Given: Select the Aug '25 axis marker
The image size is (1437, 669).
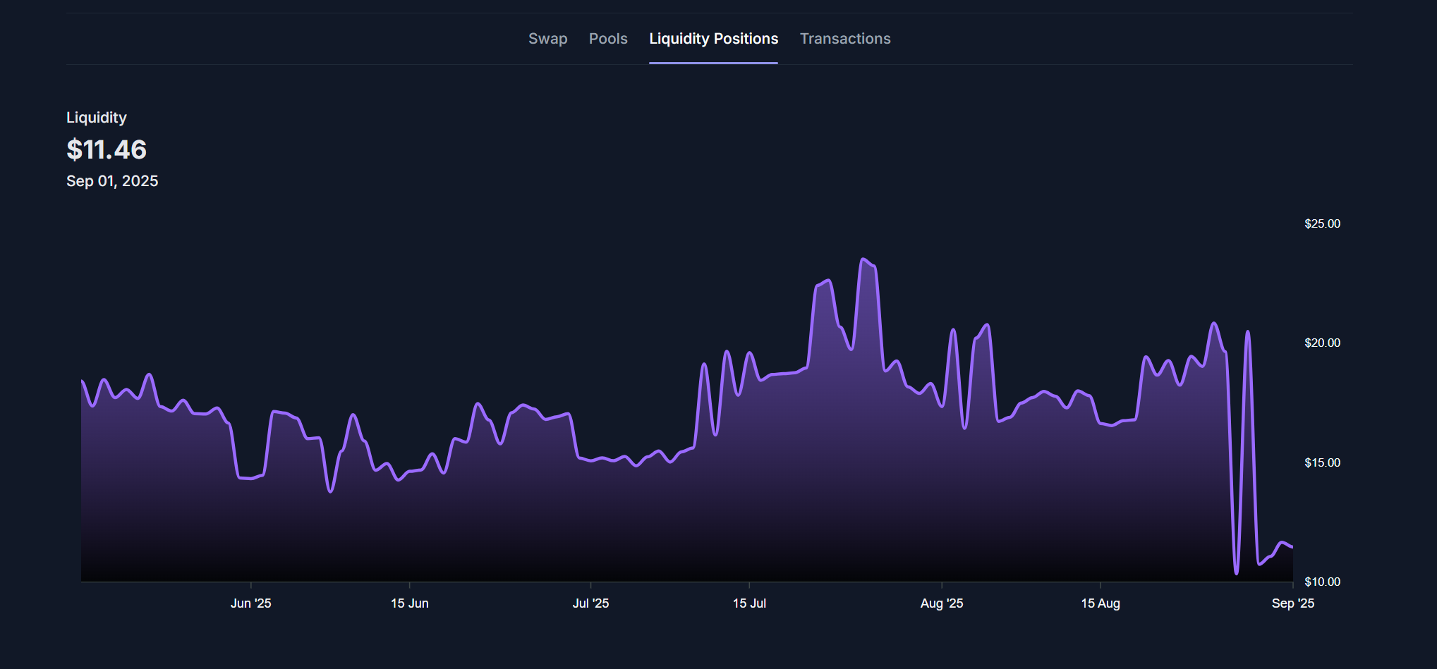Looking at the screenshot, I should click(941, 603).
